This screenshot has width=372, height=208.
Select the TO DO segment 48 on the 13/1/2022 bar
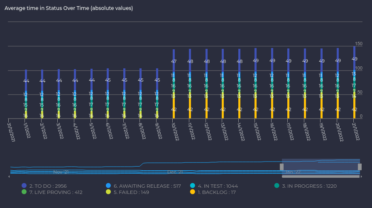click(x=223, y=60)
